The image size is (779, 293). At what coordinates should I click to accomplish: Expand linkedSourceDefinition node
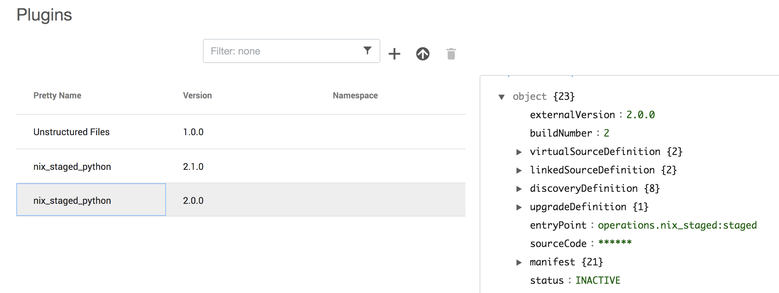(x=519, y=171)
